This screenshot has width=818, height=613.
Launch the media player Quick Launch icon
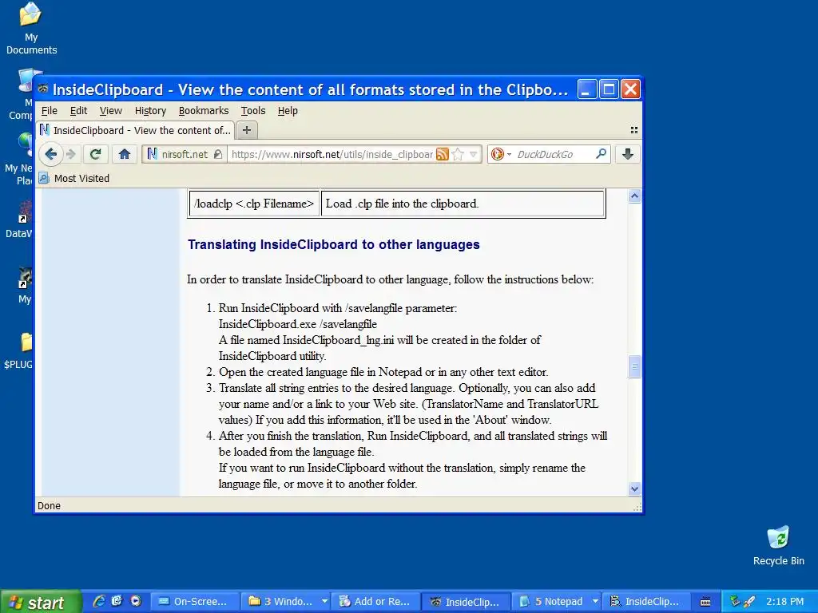pyautogui.click(x=136, y=601)
